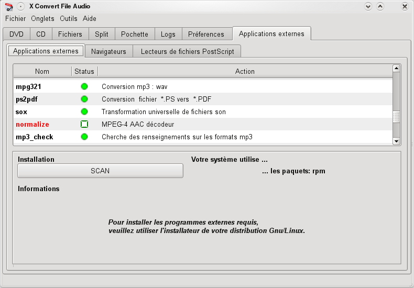Image resolution: width=414 pixels, height=288 pixels.
Task: Click scrollbar down arrow in application list
Action: tap(396, 141)
